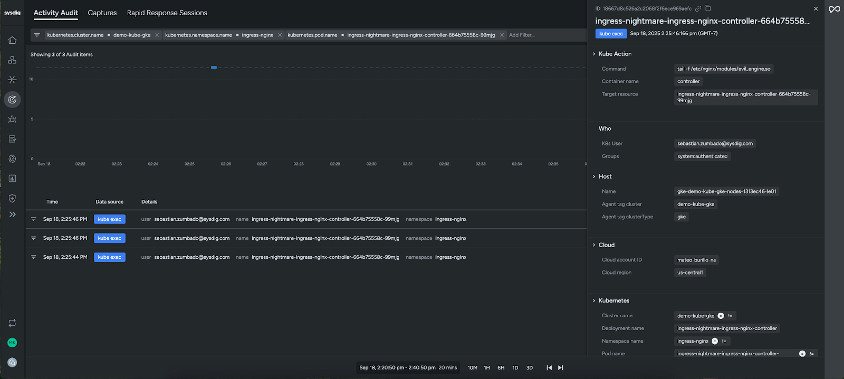
Task: Collapse the Kubernetes section
Action: 594,301
